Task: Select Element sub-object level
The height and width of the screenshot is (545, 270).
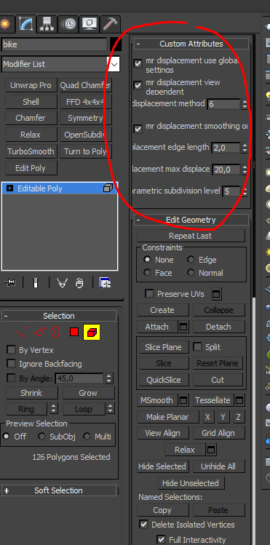Action: click(x=92, y=333)
